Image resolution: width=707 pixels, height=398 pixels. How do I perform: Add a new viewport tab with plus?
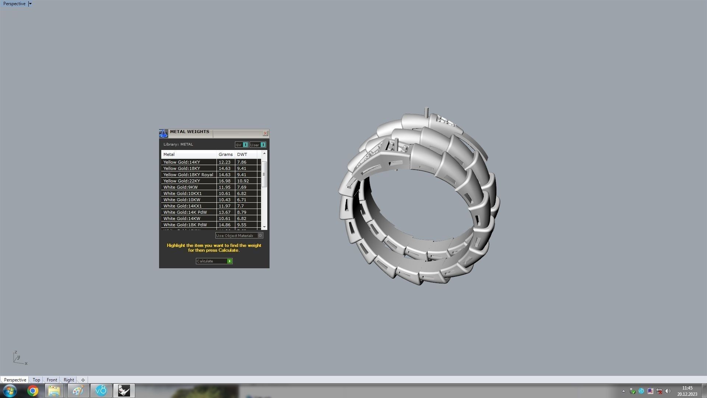(x=83, y=380)
